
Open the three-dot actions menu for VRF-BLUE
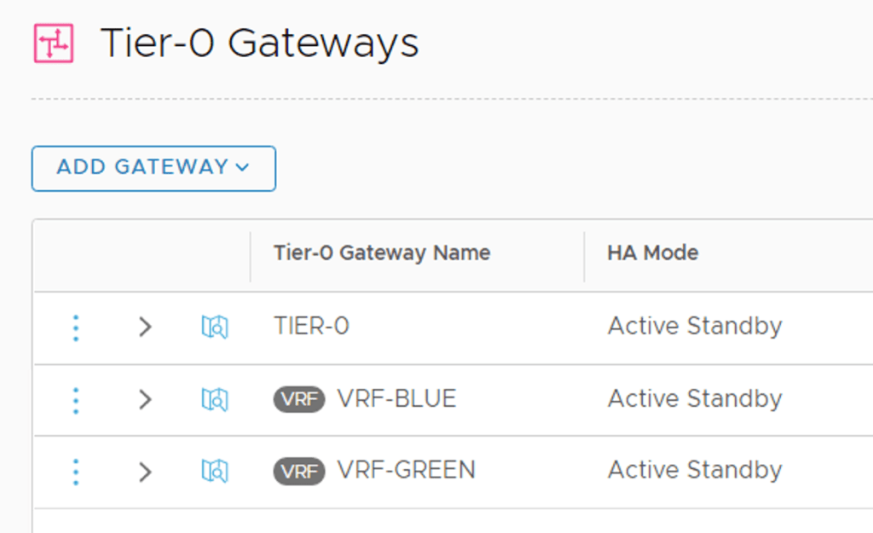[75, 399]
